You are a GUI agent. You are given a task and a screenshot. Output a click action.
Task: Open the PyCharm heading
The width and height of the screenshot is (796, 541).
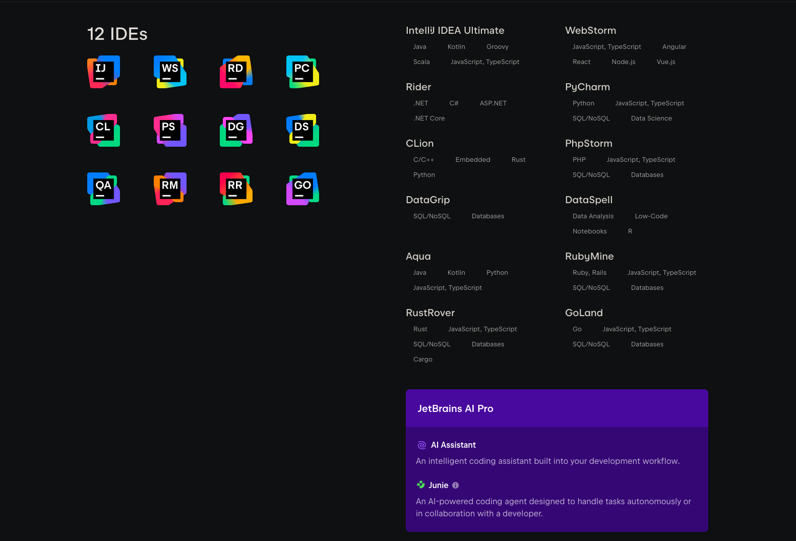587,87
